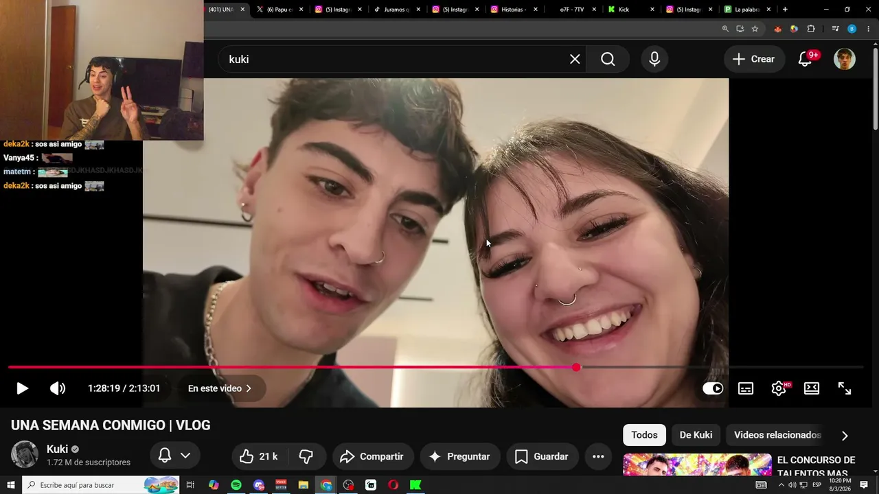Click the Preguntar button
The height and width of the screenshot is (494, 879).
(459, 456)
